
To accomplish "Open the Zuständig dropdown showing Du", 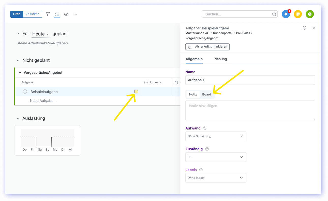I will tap(216, 157).
